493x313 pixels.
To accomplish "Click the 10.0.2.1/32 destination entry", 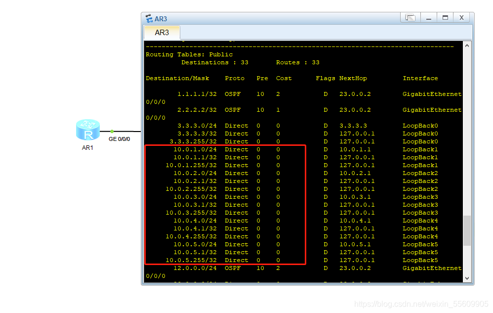I will click(195, 181).
